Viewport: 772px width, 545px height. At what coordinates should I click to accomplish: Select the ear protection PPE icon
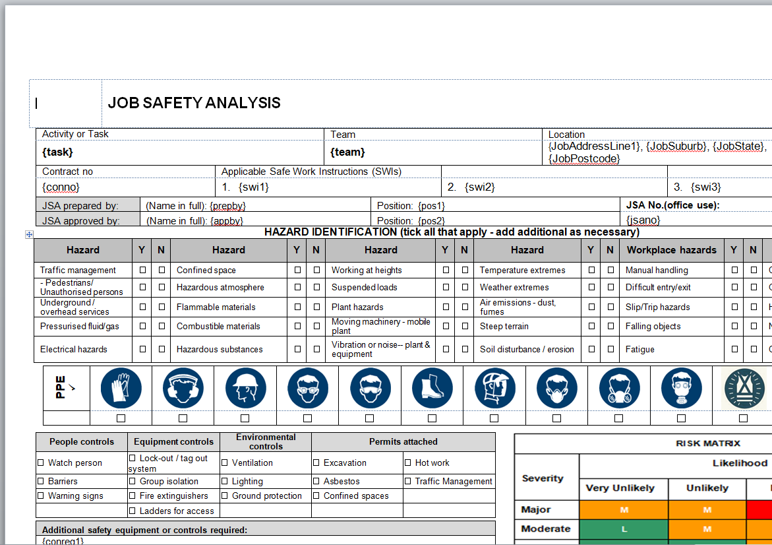[x=183, y=388]
